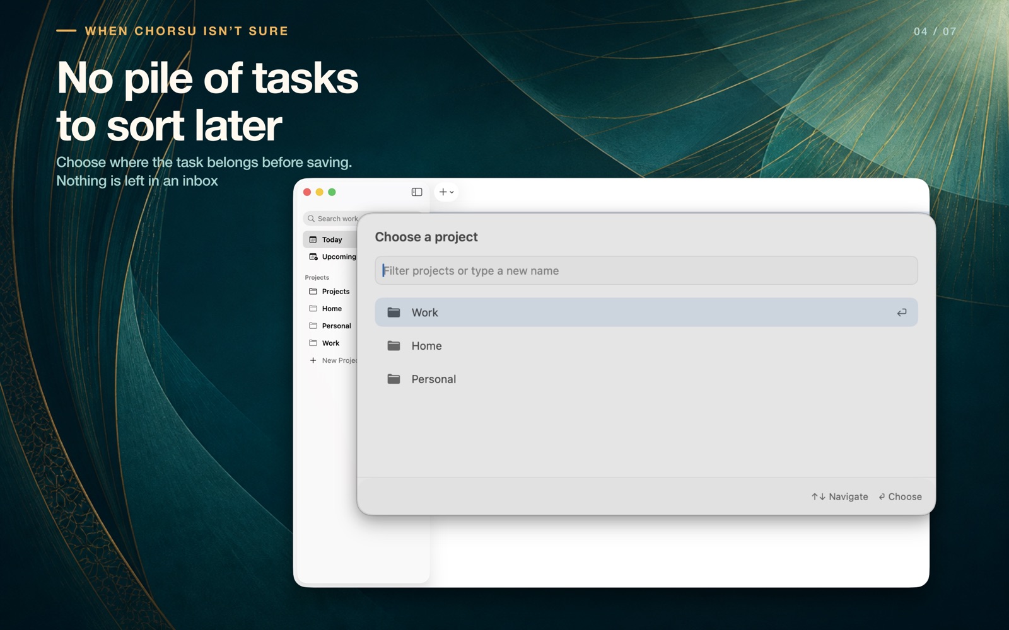Click the Choose a project title
The image size is (1009, 630).
426,237
